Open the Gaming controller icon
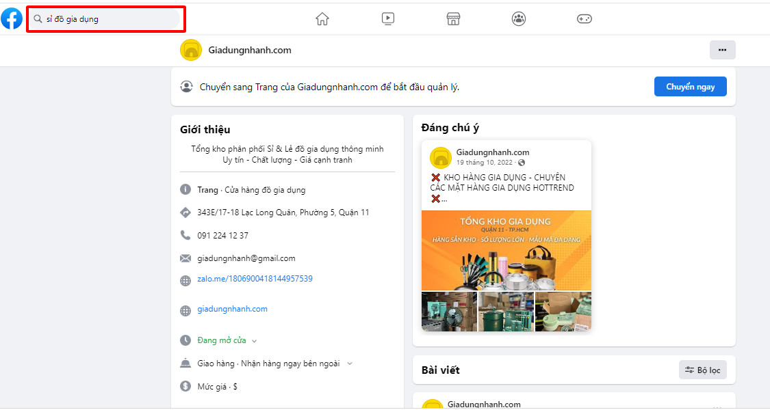The image size is (770, 410). (x=585, y=19)
